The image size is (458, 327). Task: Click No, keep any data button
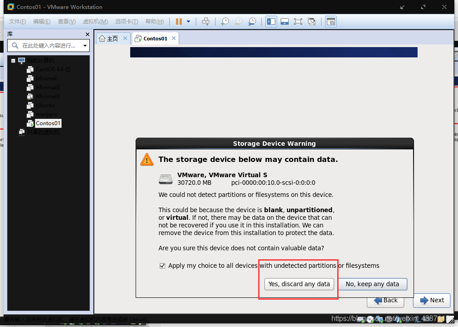coord(372,284)
